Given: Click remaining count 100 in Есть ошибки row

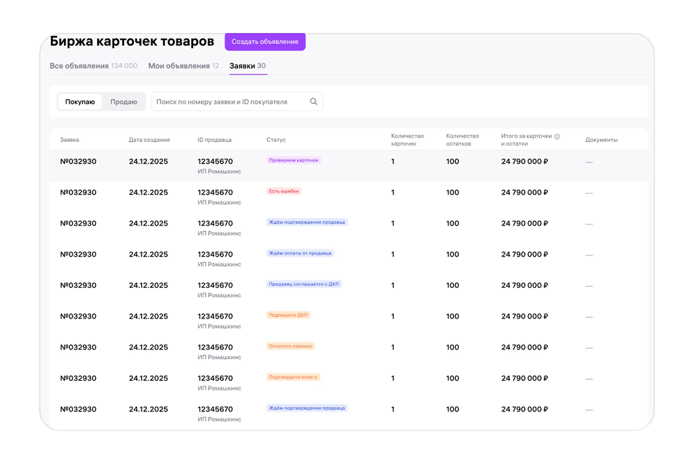Looking at the screenshot, I should click(x=453, y=193).
